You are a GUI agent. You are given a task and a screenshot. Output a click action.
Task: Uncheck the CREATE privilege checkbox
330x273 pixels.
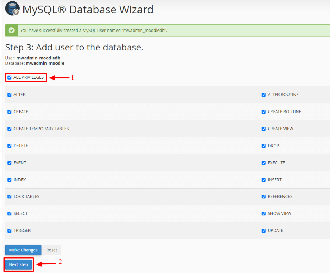pyautogui.click(x=10, y=112)
